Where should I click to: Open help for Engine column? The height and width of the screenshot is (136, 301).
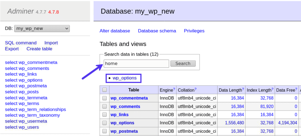pyautogui.click(x=174, y=89)
